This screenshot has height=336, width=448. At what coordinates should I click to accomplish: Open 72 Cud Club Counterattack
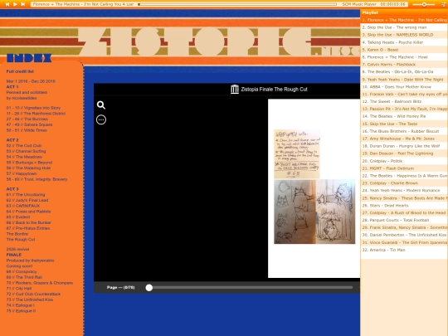coord(33,294)
